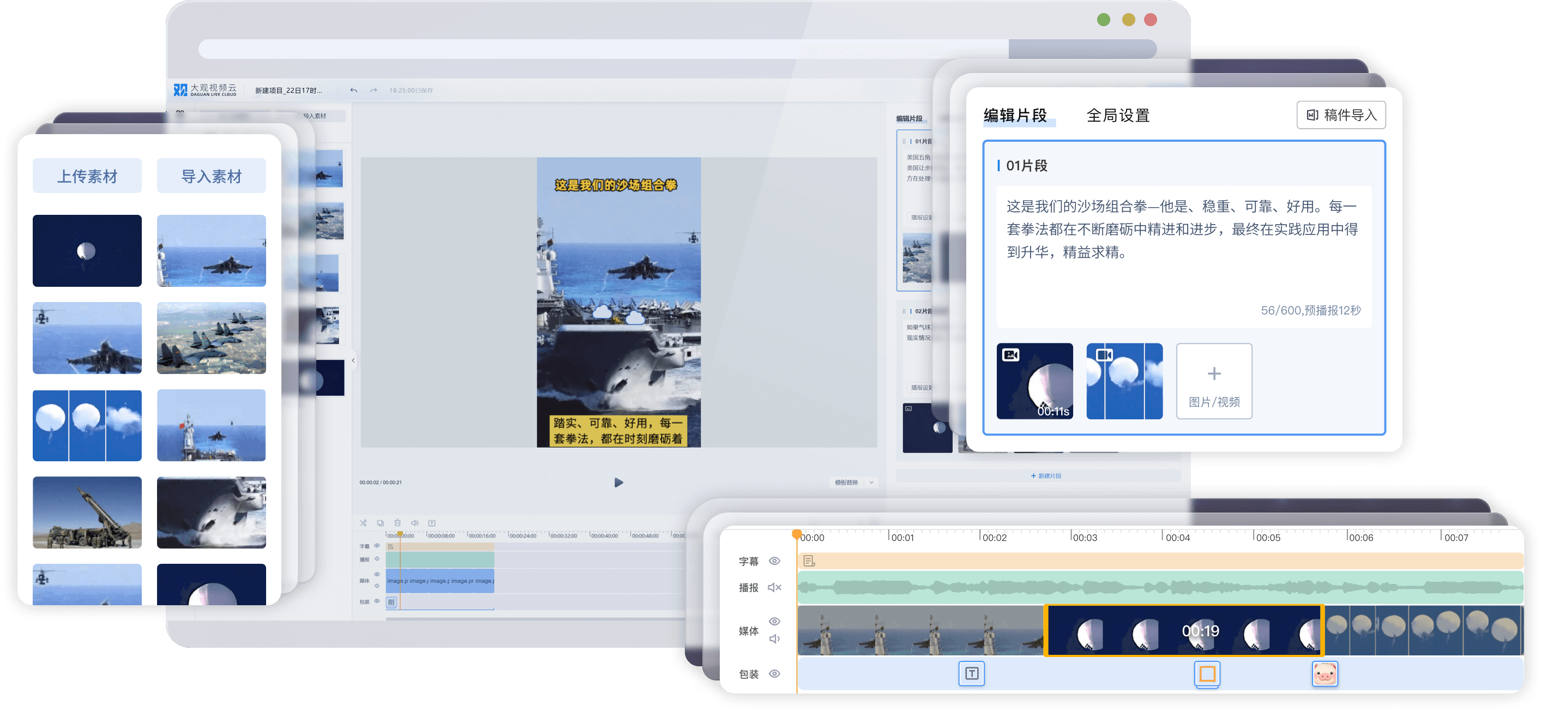The height and width of the screenshot is (711, 1541).
Task: Click the orange playhead at 00:00
Action: click(x=796, y=533)
